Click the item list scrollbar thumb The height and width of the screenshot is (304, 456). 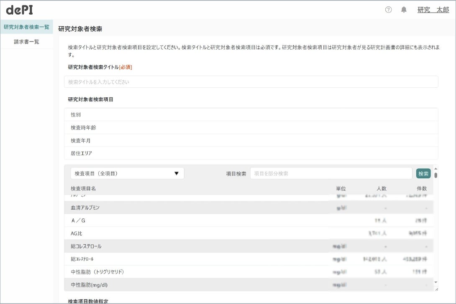coord(436,175)
